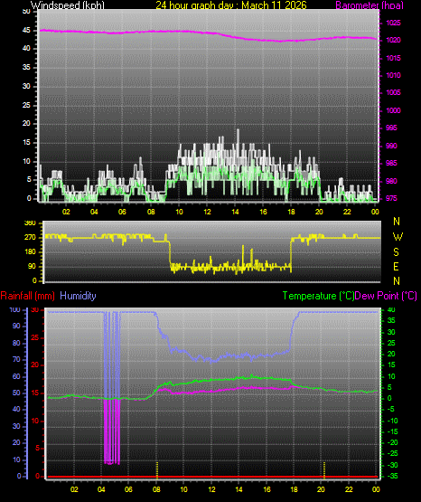Image resolution: width=421 pixels, height=502 pixels.
Task: Click the 50 humidity scale value
Action: (x=16, y=393)
